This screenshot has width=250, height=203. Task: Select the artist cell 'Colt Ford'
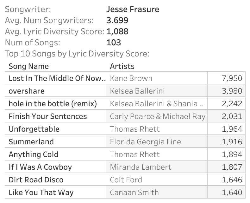tap(126, 180)
